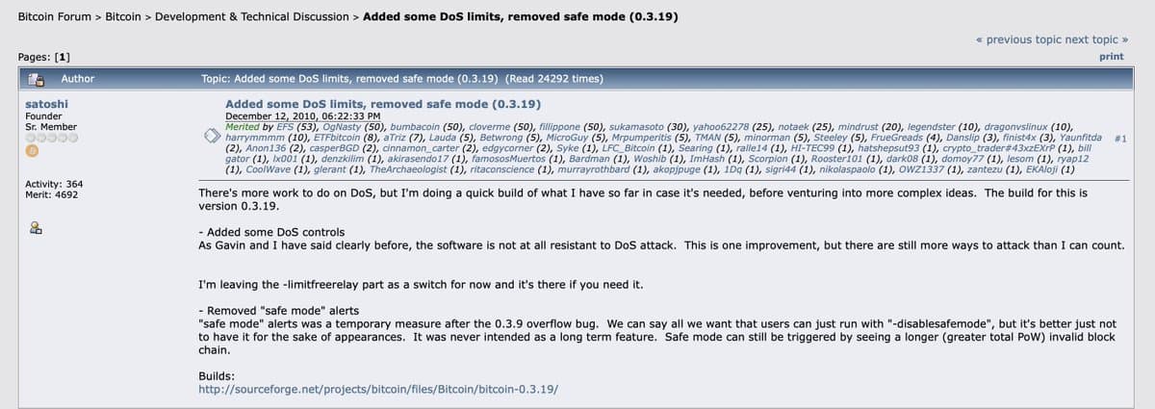Screen dimensions: 1155x409
Task: Click the topic status icon beside Author
Action: pyautogui.click(x=38, y=78)
